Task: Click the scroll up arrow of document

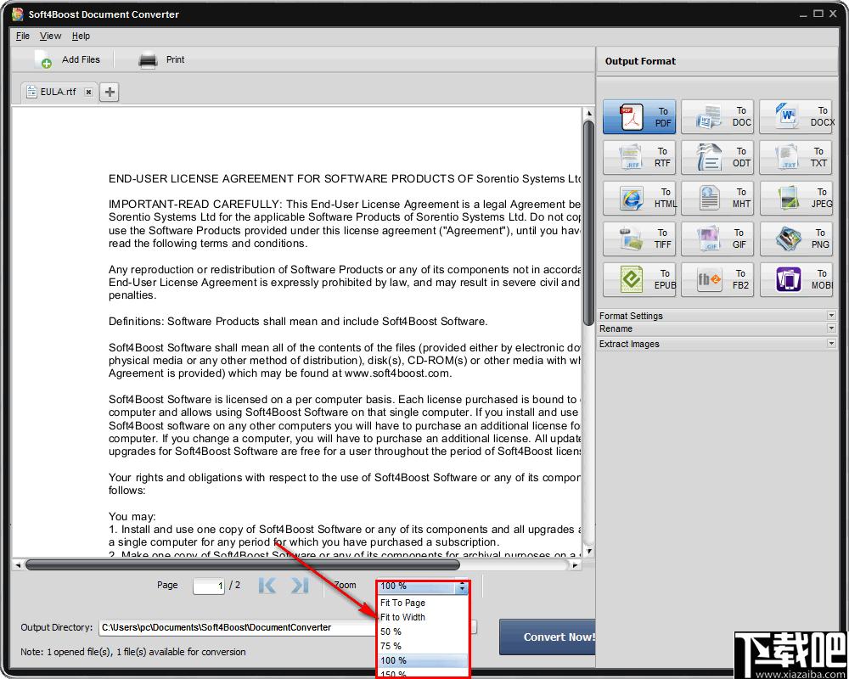Action: click(x=588, y=113)
